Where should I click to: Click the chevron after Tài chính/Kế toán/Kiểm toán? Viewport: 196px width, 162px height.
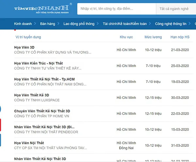click(x=150, y=24)
